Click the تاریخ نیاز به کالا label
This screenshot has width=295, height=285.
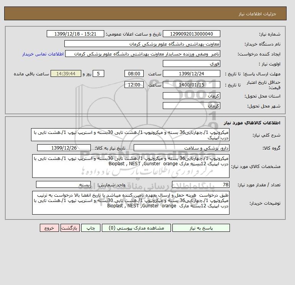tap(110, 148)
